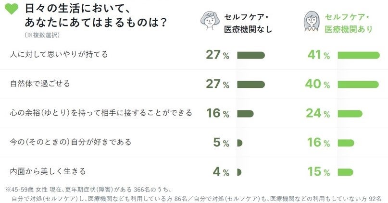Click the short dark green 5% bar
388x203 pixels.
239,143
